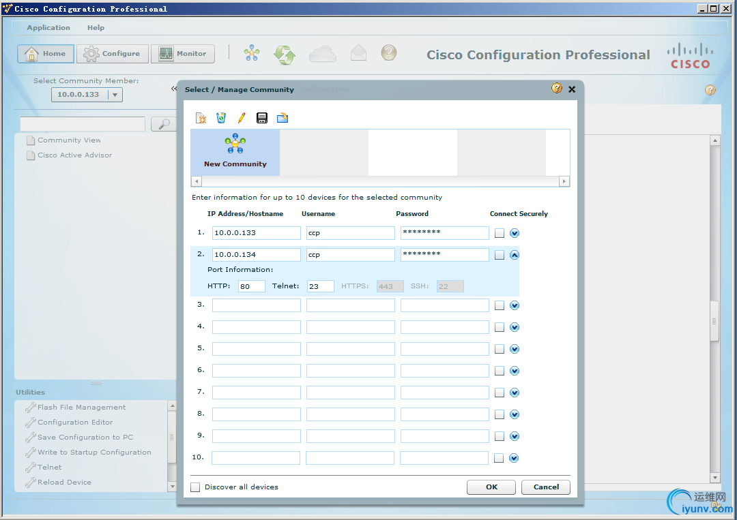
Task: Click username field of device 2
Action: (x=351, y=254)
